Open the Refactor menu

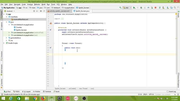[37, 4]
